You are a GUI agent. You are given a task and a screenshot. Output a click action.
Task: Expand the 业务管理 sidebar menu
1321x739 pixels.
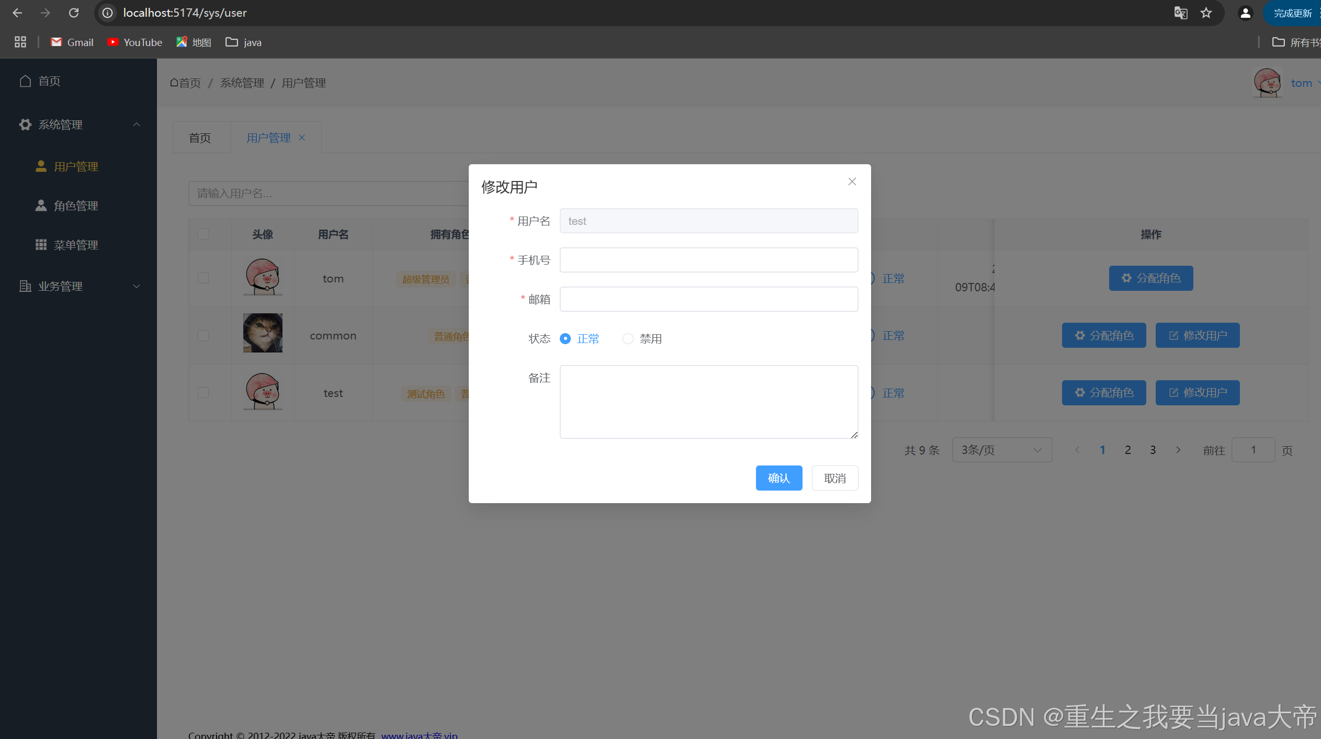78,286
